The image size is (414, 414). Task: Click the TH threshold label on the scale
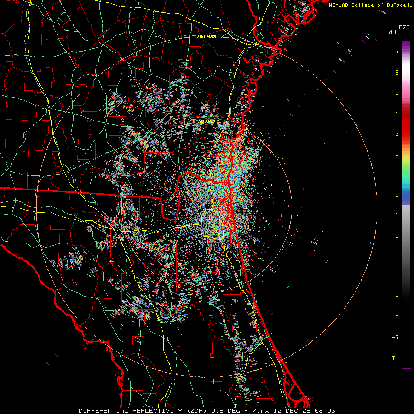click(395, 358)
